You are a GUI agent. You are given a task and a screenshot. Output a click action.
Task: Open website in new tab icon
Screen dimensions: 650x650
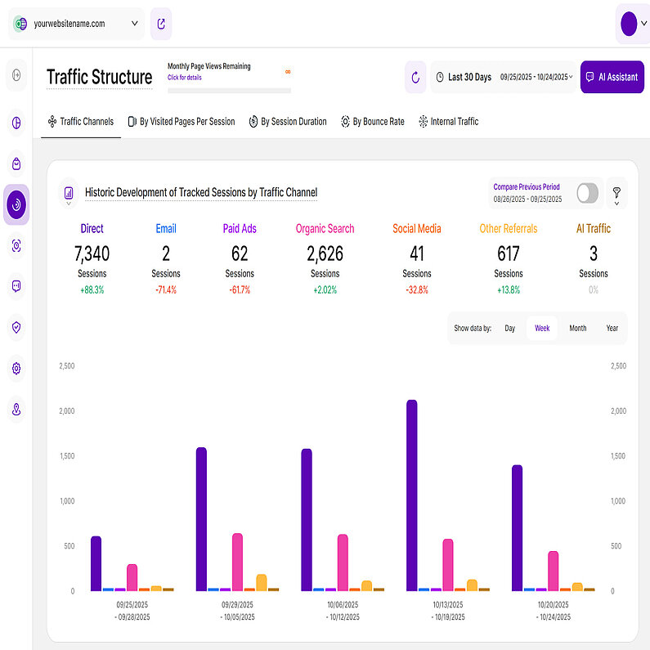161,24
